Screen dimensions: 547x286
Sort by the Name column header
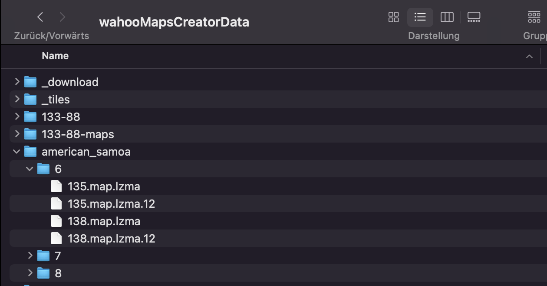point(55,56)
